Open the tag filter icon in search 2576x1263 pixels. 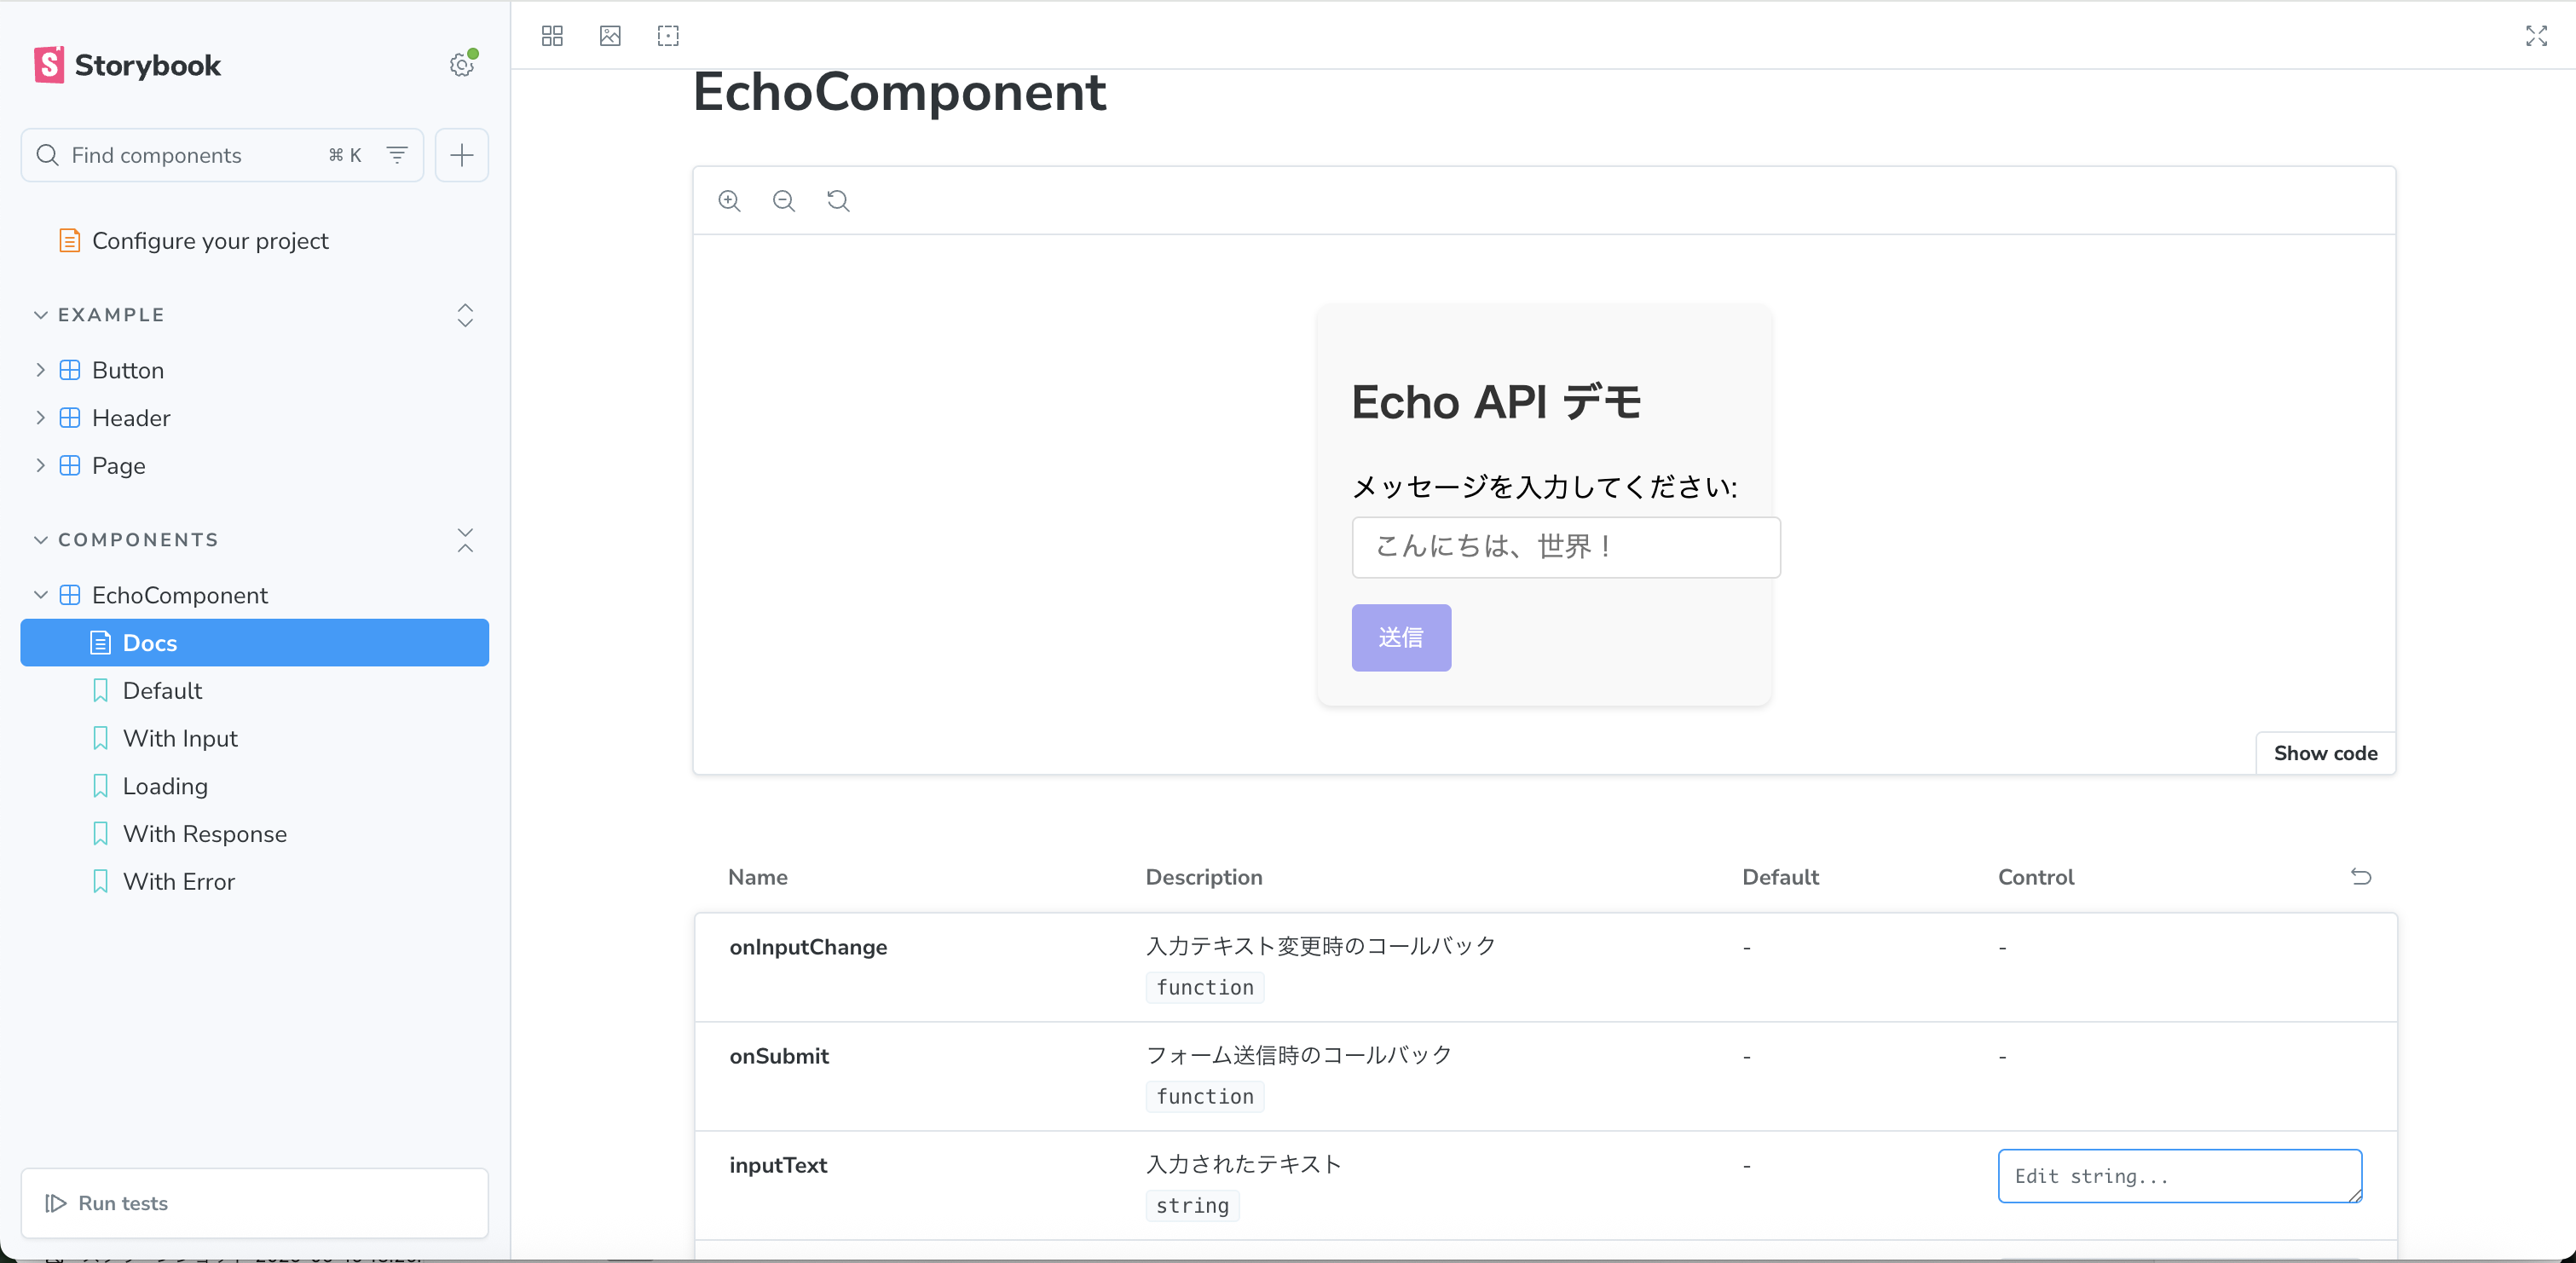pyautogui.click(x=397, y=155)
